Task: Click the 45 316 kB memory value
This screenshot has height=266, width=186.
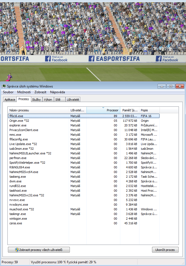Action: click(x=131, y=223)
